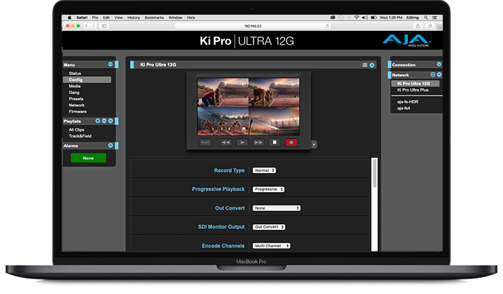Remove playlist with minus icon
Image resolution: width=503 pixels, height=294 pixels.
104,121
